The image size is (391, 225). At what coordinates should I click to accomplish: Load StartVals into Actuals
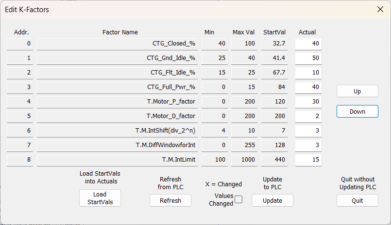(x=100, y=198)
